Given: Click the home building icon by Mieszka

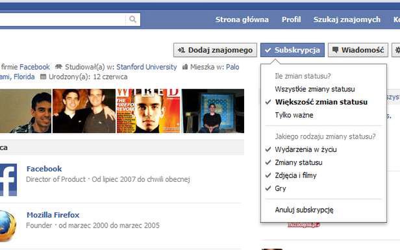Looking at the screenshot, I should click(x=185, y=67).
